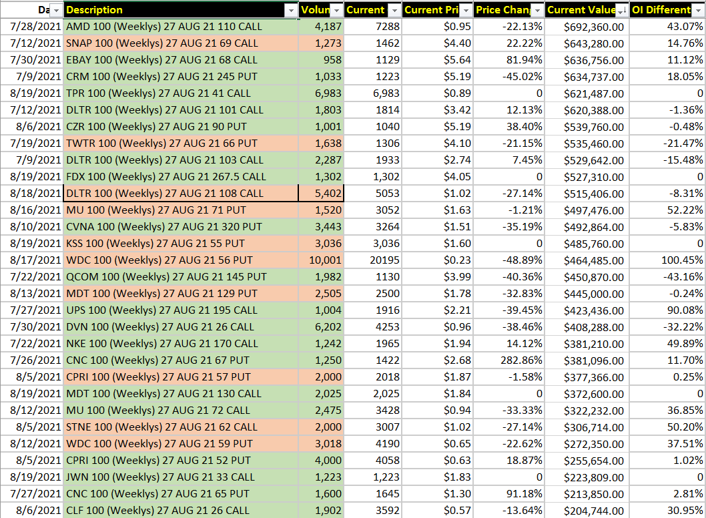Select cell DLTR 100 (Weeklys) 27 AUG 21 101 CALL
This screenshot has width=706, height=518.
click(181, 110)
